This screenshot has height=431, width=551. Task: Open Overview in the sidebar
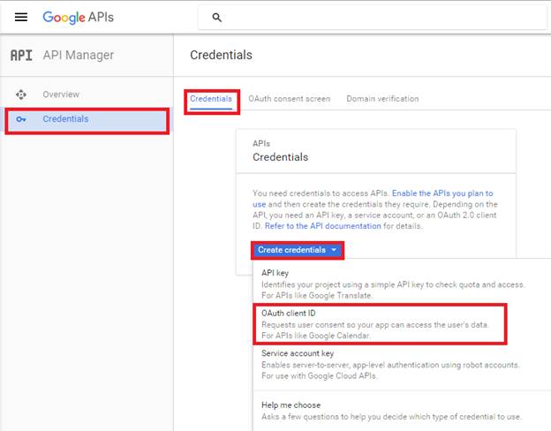pyautogui.click(x=61, y=95)
